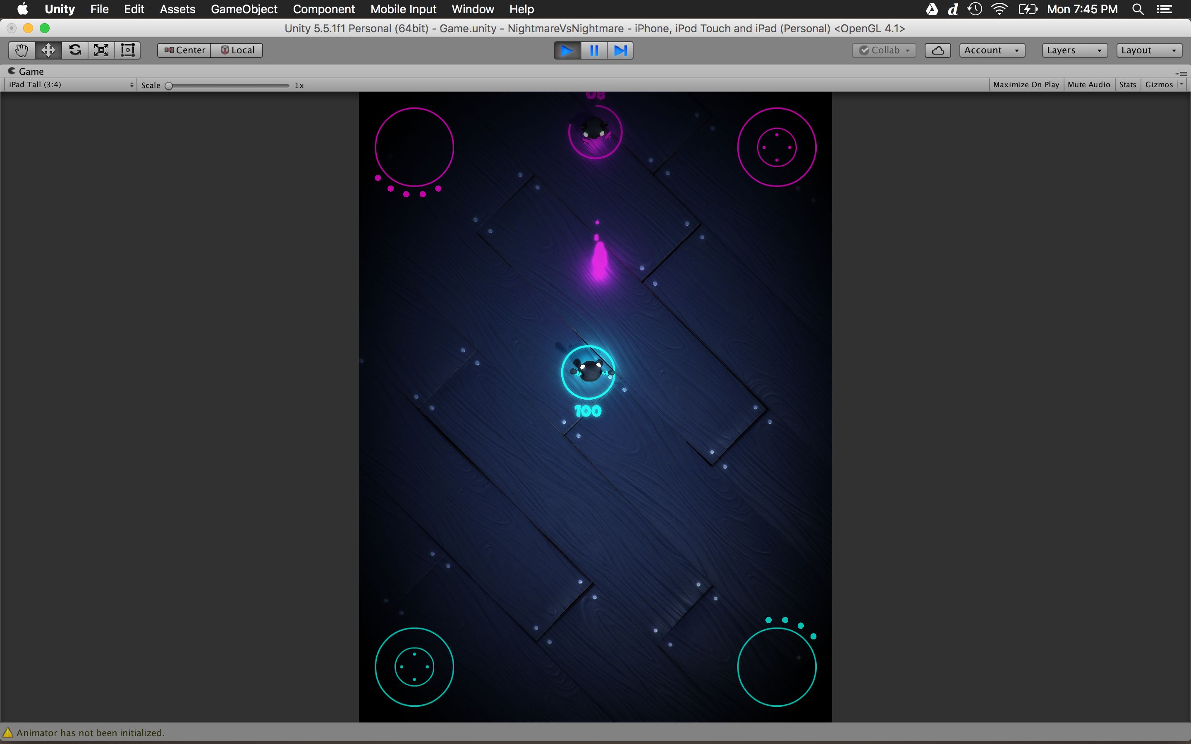
Task: Open the Mobile Input menu
Action: tap(403, 10)
